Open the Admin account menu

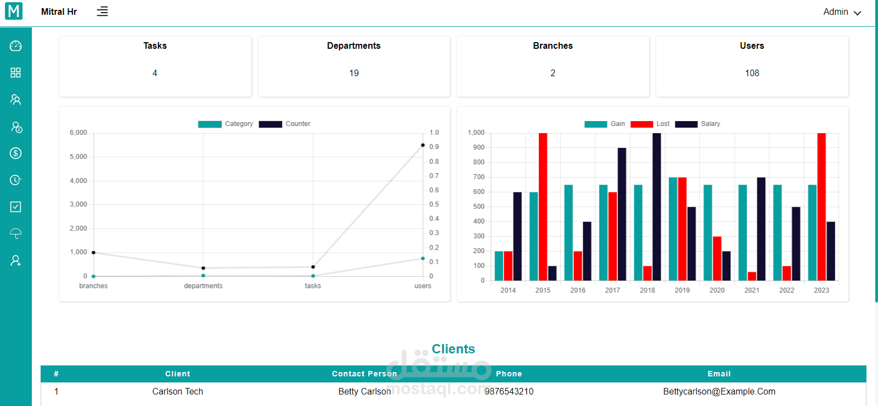pyautogui.click(x=842, y=12)
